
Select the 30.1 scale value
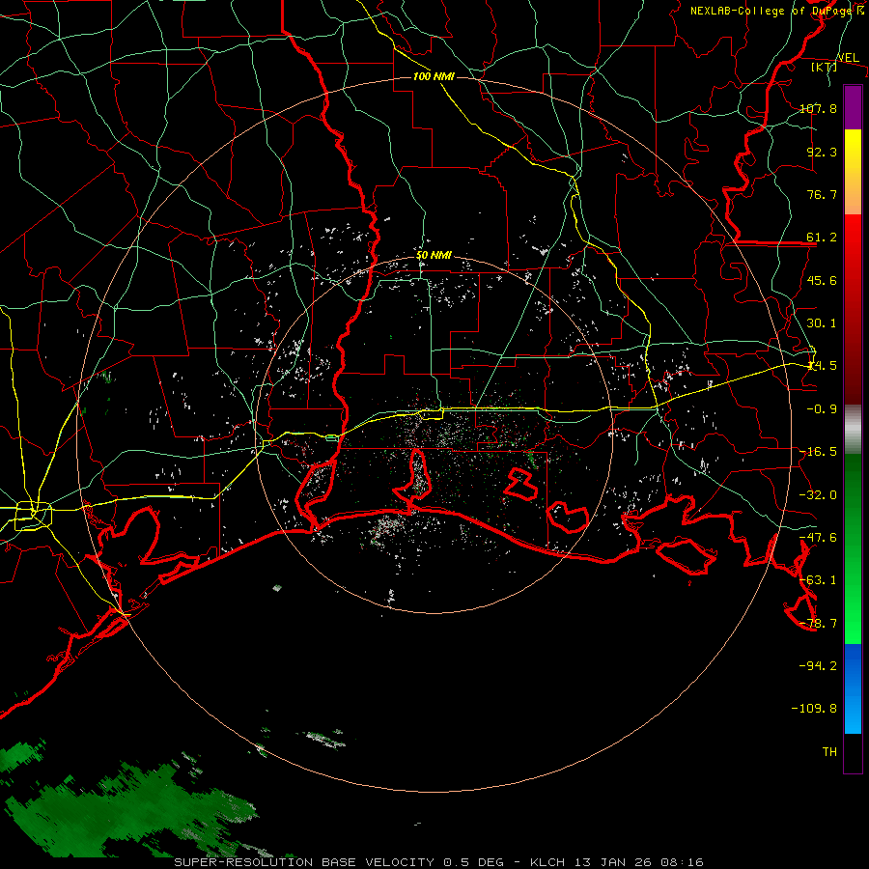point(822,323)
